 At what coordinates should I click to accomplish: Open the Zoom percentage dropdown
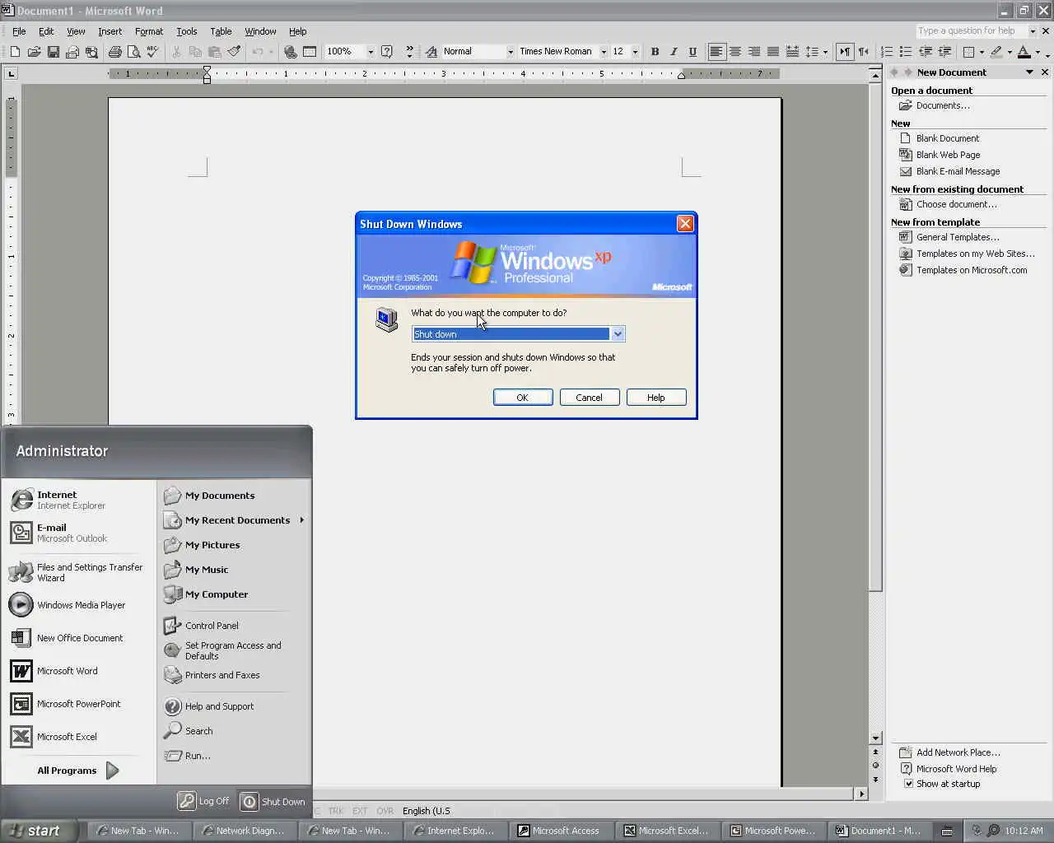tap(371, 51)
